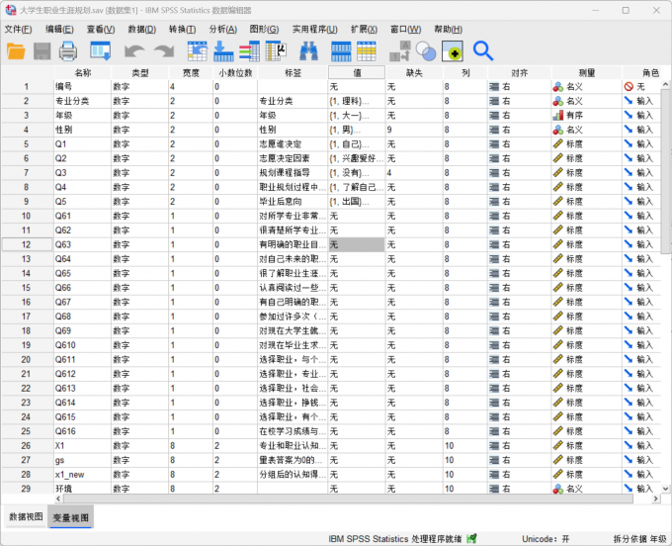Screen dimensions: 672x546
Task: Open Use Variable Sets overlapping-circles icon
Action: pyautogui.click(x=426, y=51)
